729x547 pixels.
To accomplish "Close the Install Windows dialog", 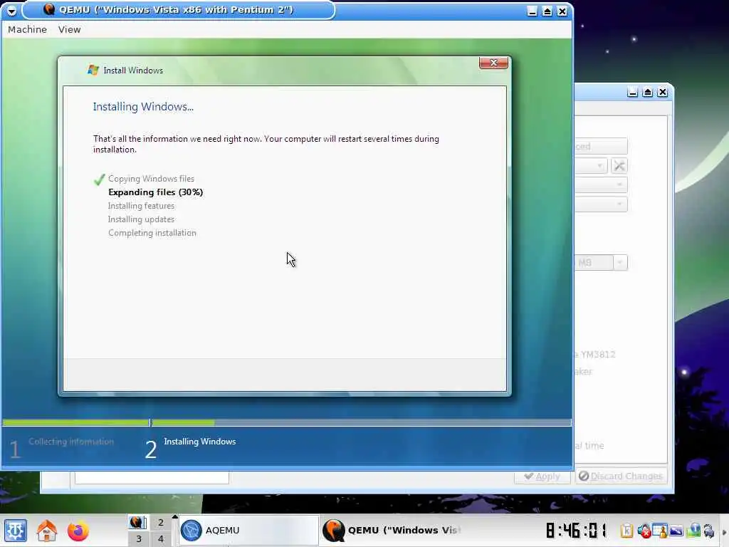I will pos(494,63).
